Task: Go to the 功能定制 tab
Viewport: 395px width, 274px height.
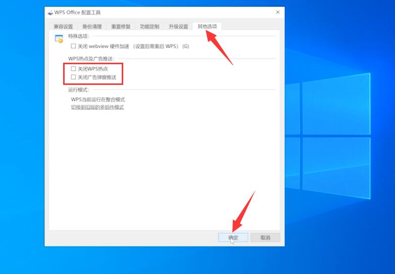Action: point(150,26)
